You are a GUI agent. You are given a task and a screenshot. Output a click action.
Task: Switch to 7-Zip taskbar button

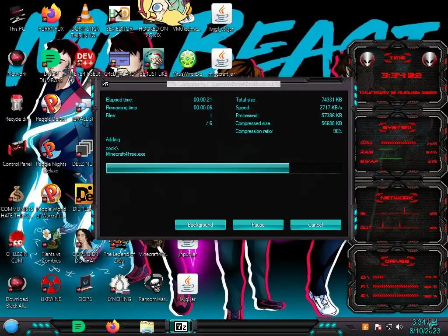pos(181,326)
